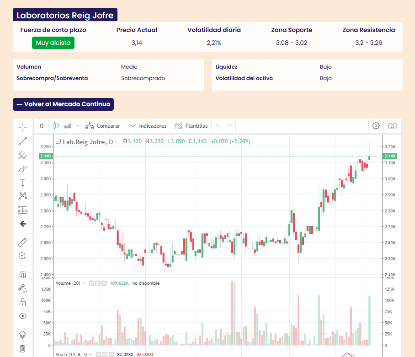Screen dimensions: 415x357
Task: Click the Liquidez label
Action: click(x=226, y=67)
